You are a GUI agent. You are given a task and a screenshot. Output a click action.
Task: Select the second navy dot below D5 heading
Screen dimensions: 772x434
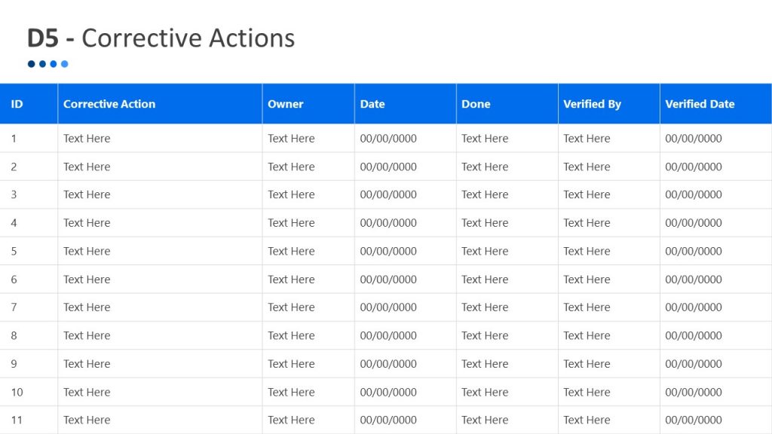[x=42, y=64]
